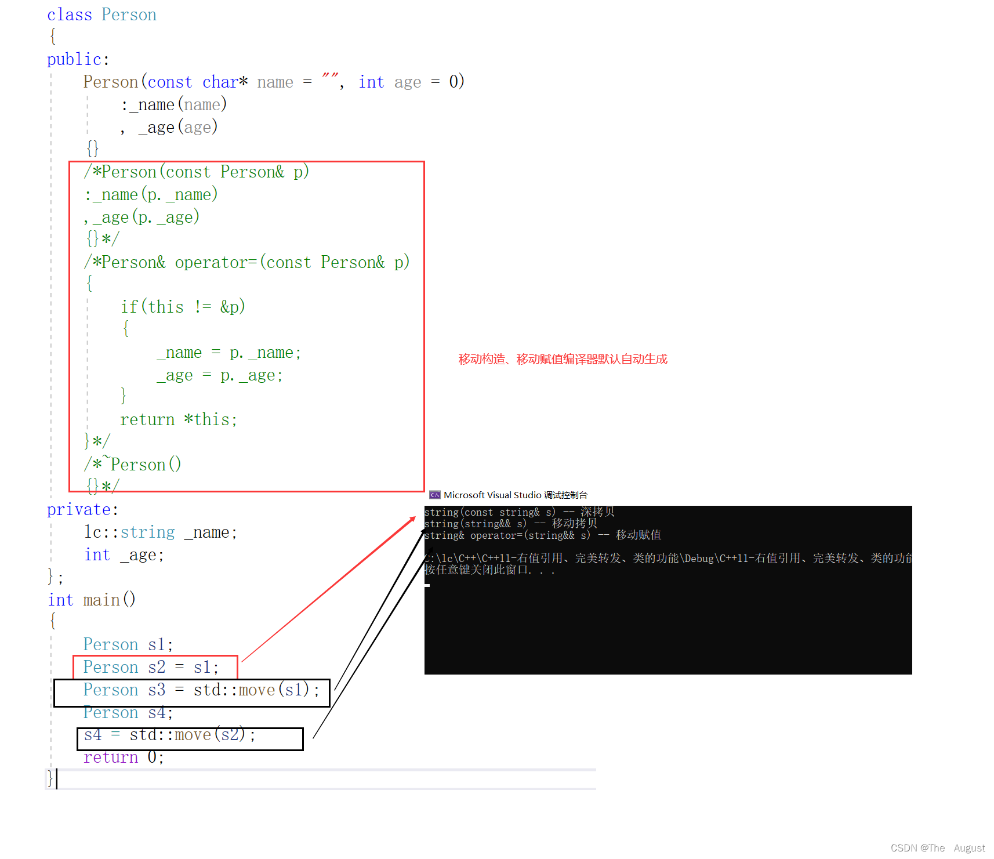The image size is (994, 859).
Task: Click the 深拷贝 output line in console
Action: (x=519, y=512)
